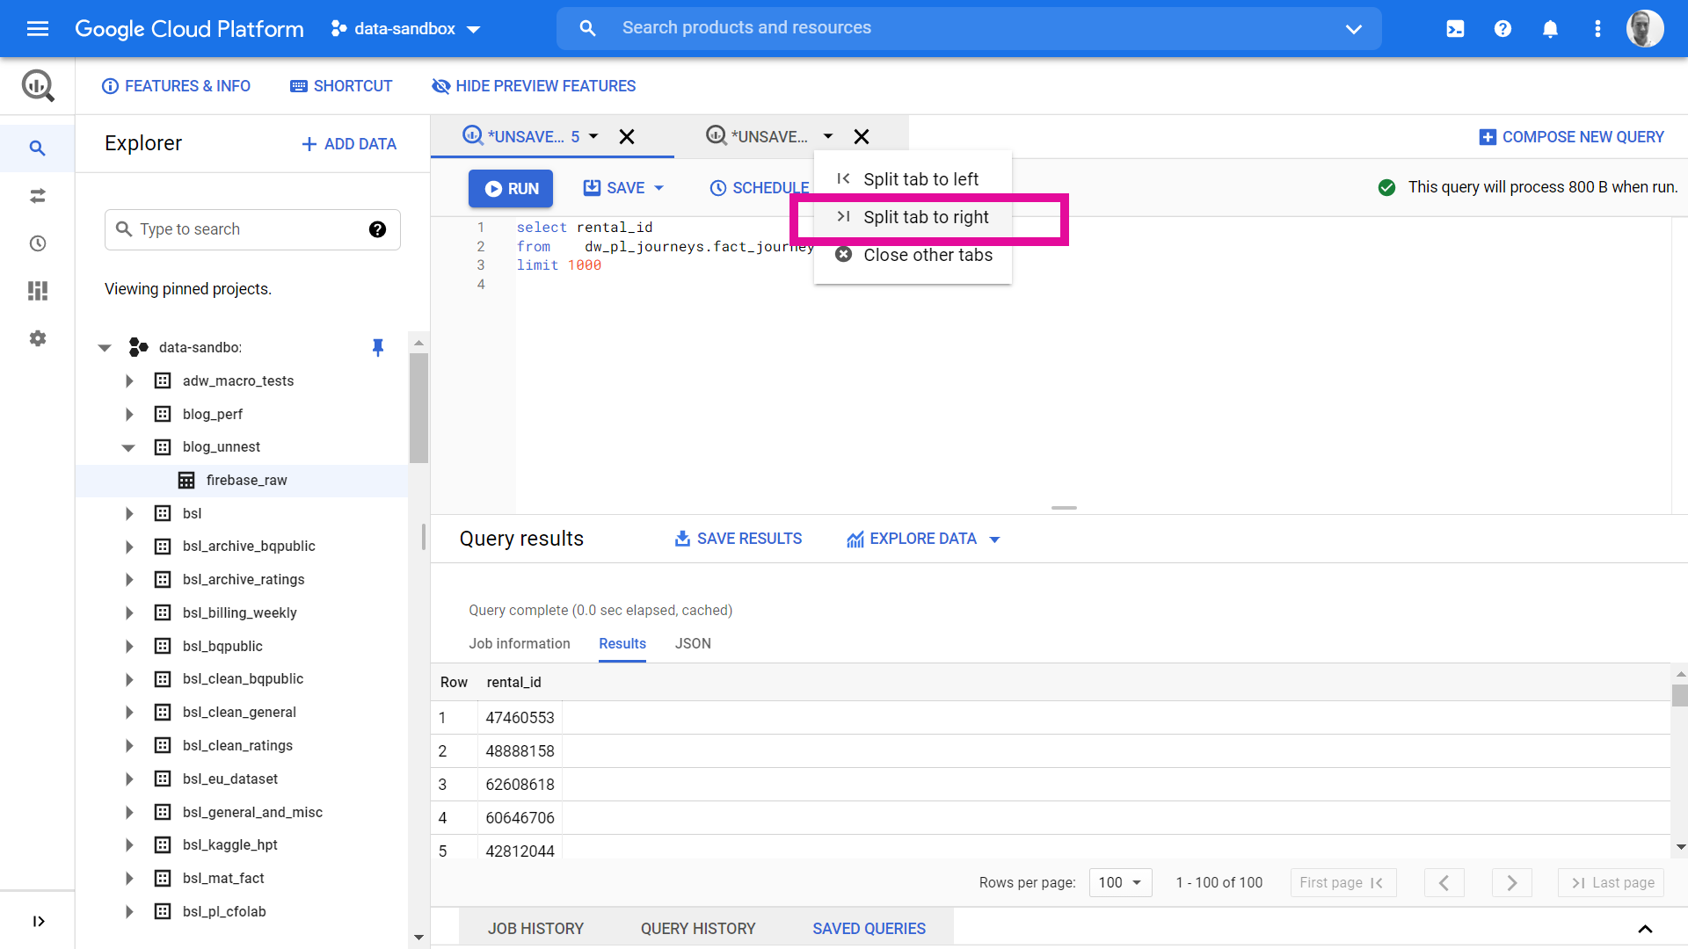Click First page button
This screenshot has width=1688, height=949.
(x=1343, y=882)
